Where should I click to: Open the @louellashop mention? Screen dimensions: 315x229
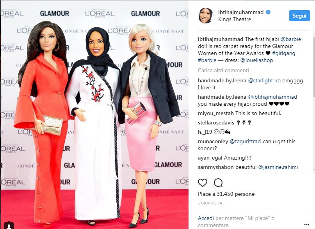coord(256,60)
